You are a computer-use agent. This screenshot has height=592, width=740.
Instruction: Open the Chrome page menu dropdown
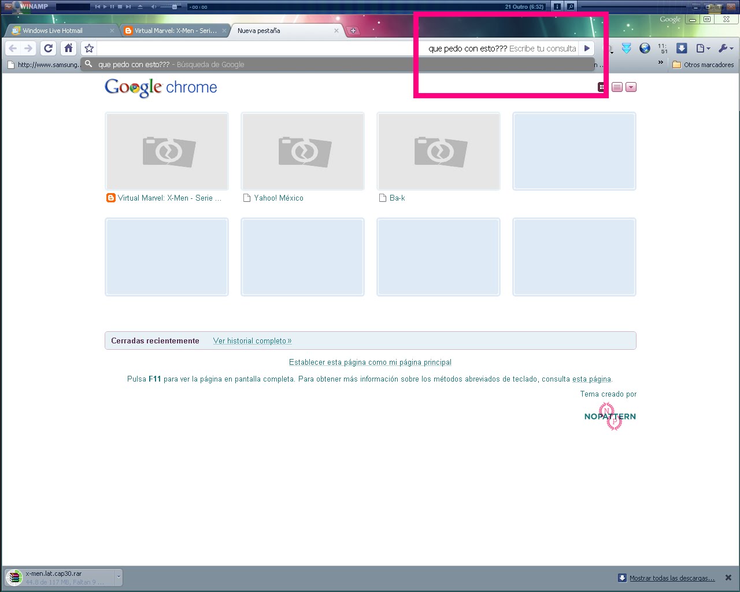click(x=702, y=49)
